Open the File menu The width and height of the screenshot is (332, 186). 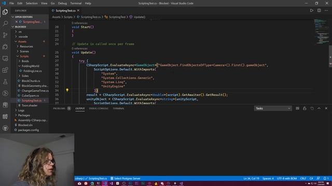point(11,3)
